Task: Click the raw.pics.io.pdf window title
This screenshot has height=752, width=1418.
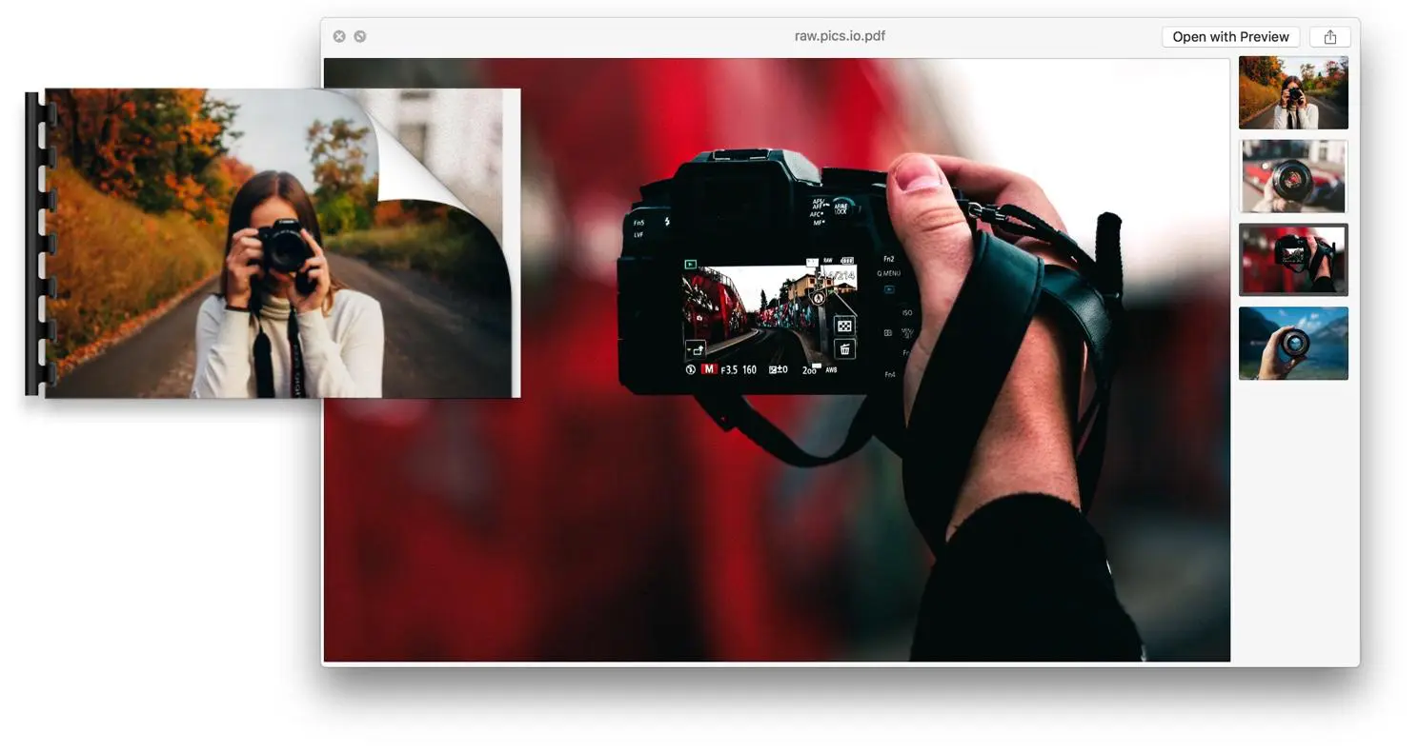Action: click(x=840, y=36)
